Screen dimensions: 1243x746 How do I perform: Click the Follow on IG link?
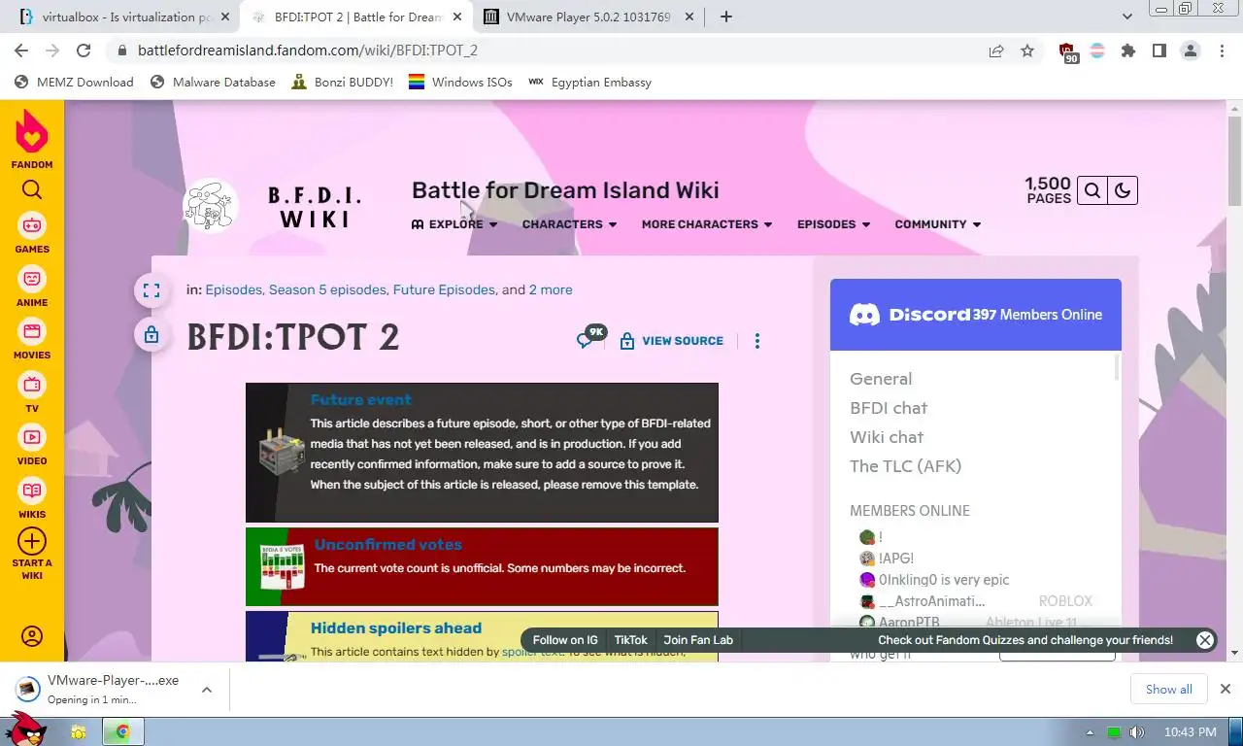[x=565, y=640]
